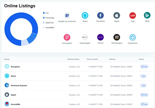155x108 pixels.
Task: Click the Status column header
Action: point(141,59)
